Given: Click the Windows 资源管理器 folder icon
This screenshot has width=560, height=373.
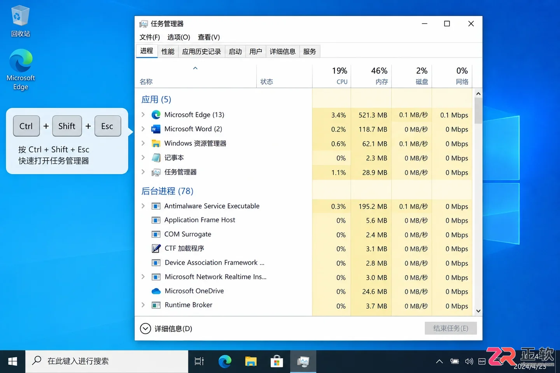Looking at the screenshot, I should (x=156, y=143).
